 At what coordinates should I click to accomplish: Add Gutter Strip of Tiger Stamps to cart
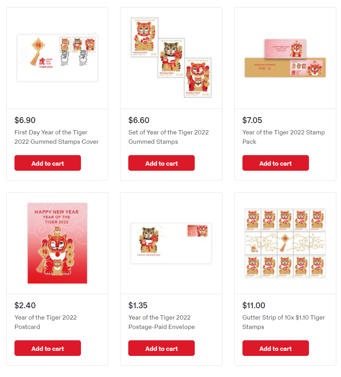[276, 348]
